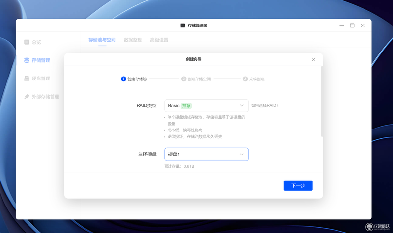Click the 推荐 recommended badge
393x233 pixels.
186,106
